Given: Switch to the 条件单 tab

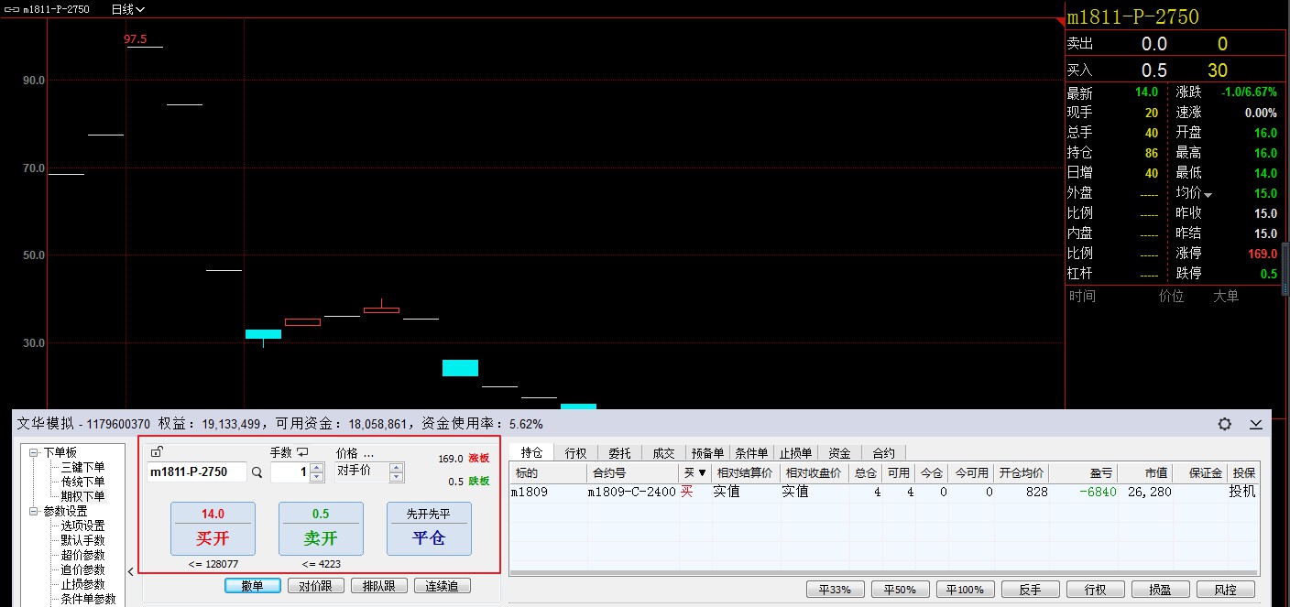Looking at the screenshot, I should pyautogui.click(x=751, y=453).
